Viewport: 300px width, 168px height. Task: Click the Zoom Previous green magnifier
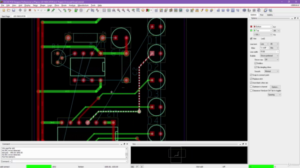click(133, 10)
